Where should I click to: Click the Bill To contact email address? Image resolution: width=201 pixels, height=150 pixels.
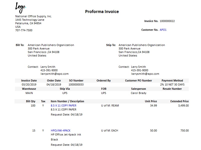coord(54,74)
